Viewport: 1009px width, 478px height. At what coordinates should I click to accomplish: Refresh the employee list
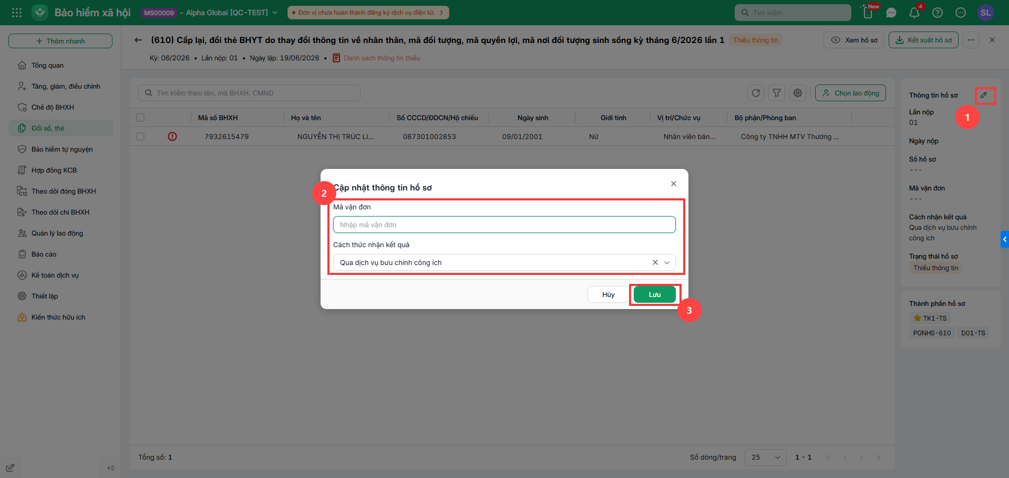click(756, 93)
